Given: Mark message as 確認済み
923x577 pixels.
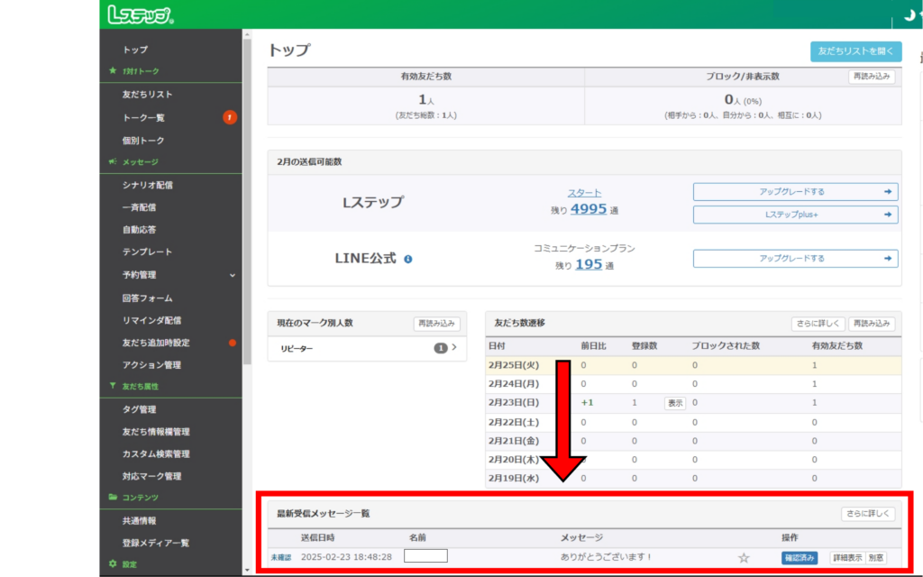Looking at the screenshot, I should click(800, 558).
